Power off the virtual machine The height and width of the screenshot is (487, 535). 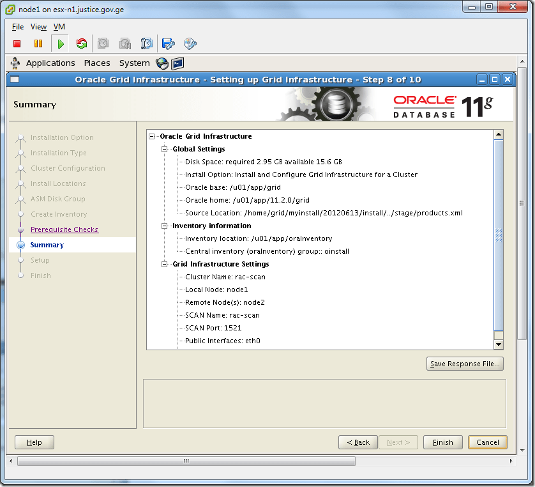click(x=16, y=43)
